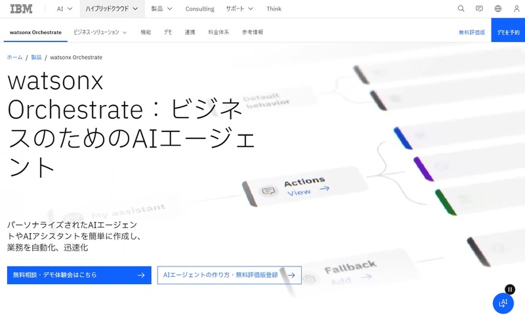This screenshot has height=315, width=525.
Task: Go to the 連携 tab
Action: coord(190,32)
